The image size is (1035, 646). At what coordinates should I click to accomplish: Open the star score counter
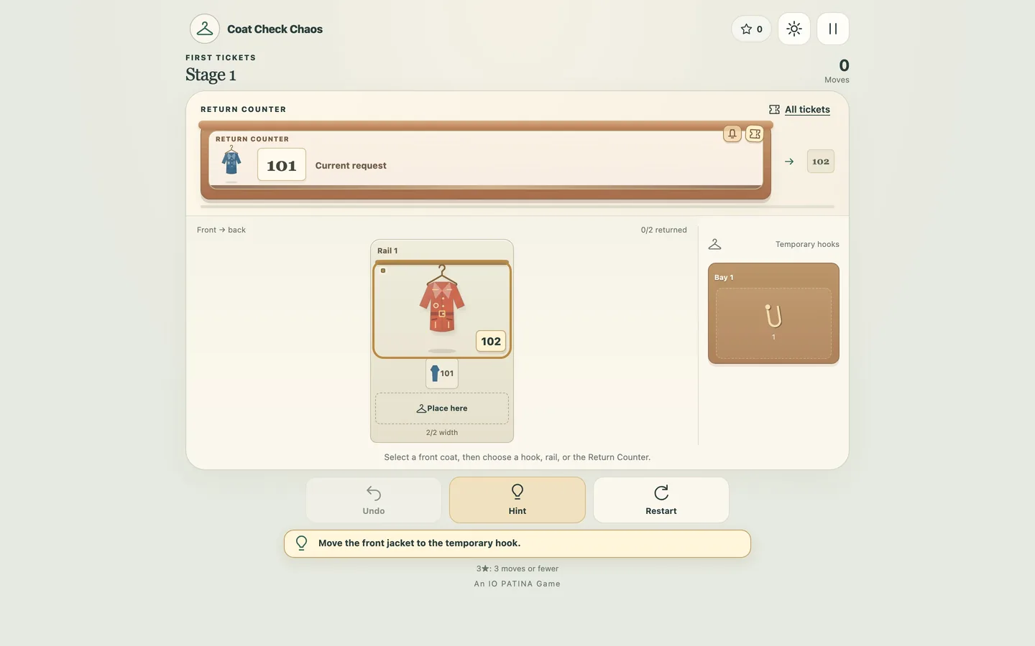[x=751, y=29]
